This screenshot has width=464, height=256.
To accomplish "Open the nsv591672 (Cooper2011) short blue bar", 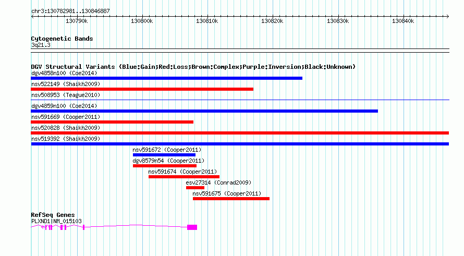I will coord(164,155).
